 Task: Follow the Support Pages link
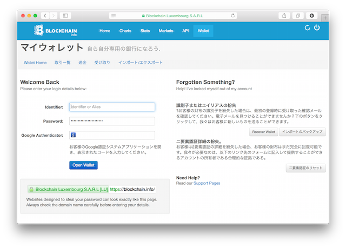(207, 184)
